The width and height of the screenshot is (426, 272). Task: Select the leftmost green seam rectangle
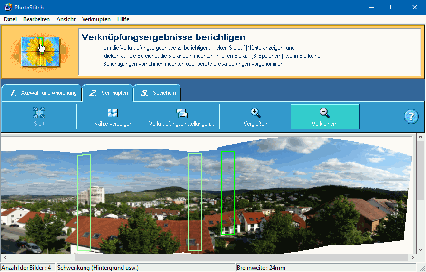click(x=84, y=202)
